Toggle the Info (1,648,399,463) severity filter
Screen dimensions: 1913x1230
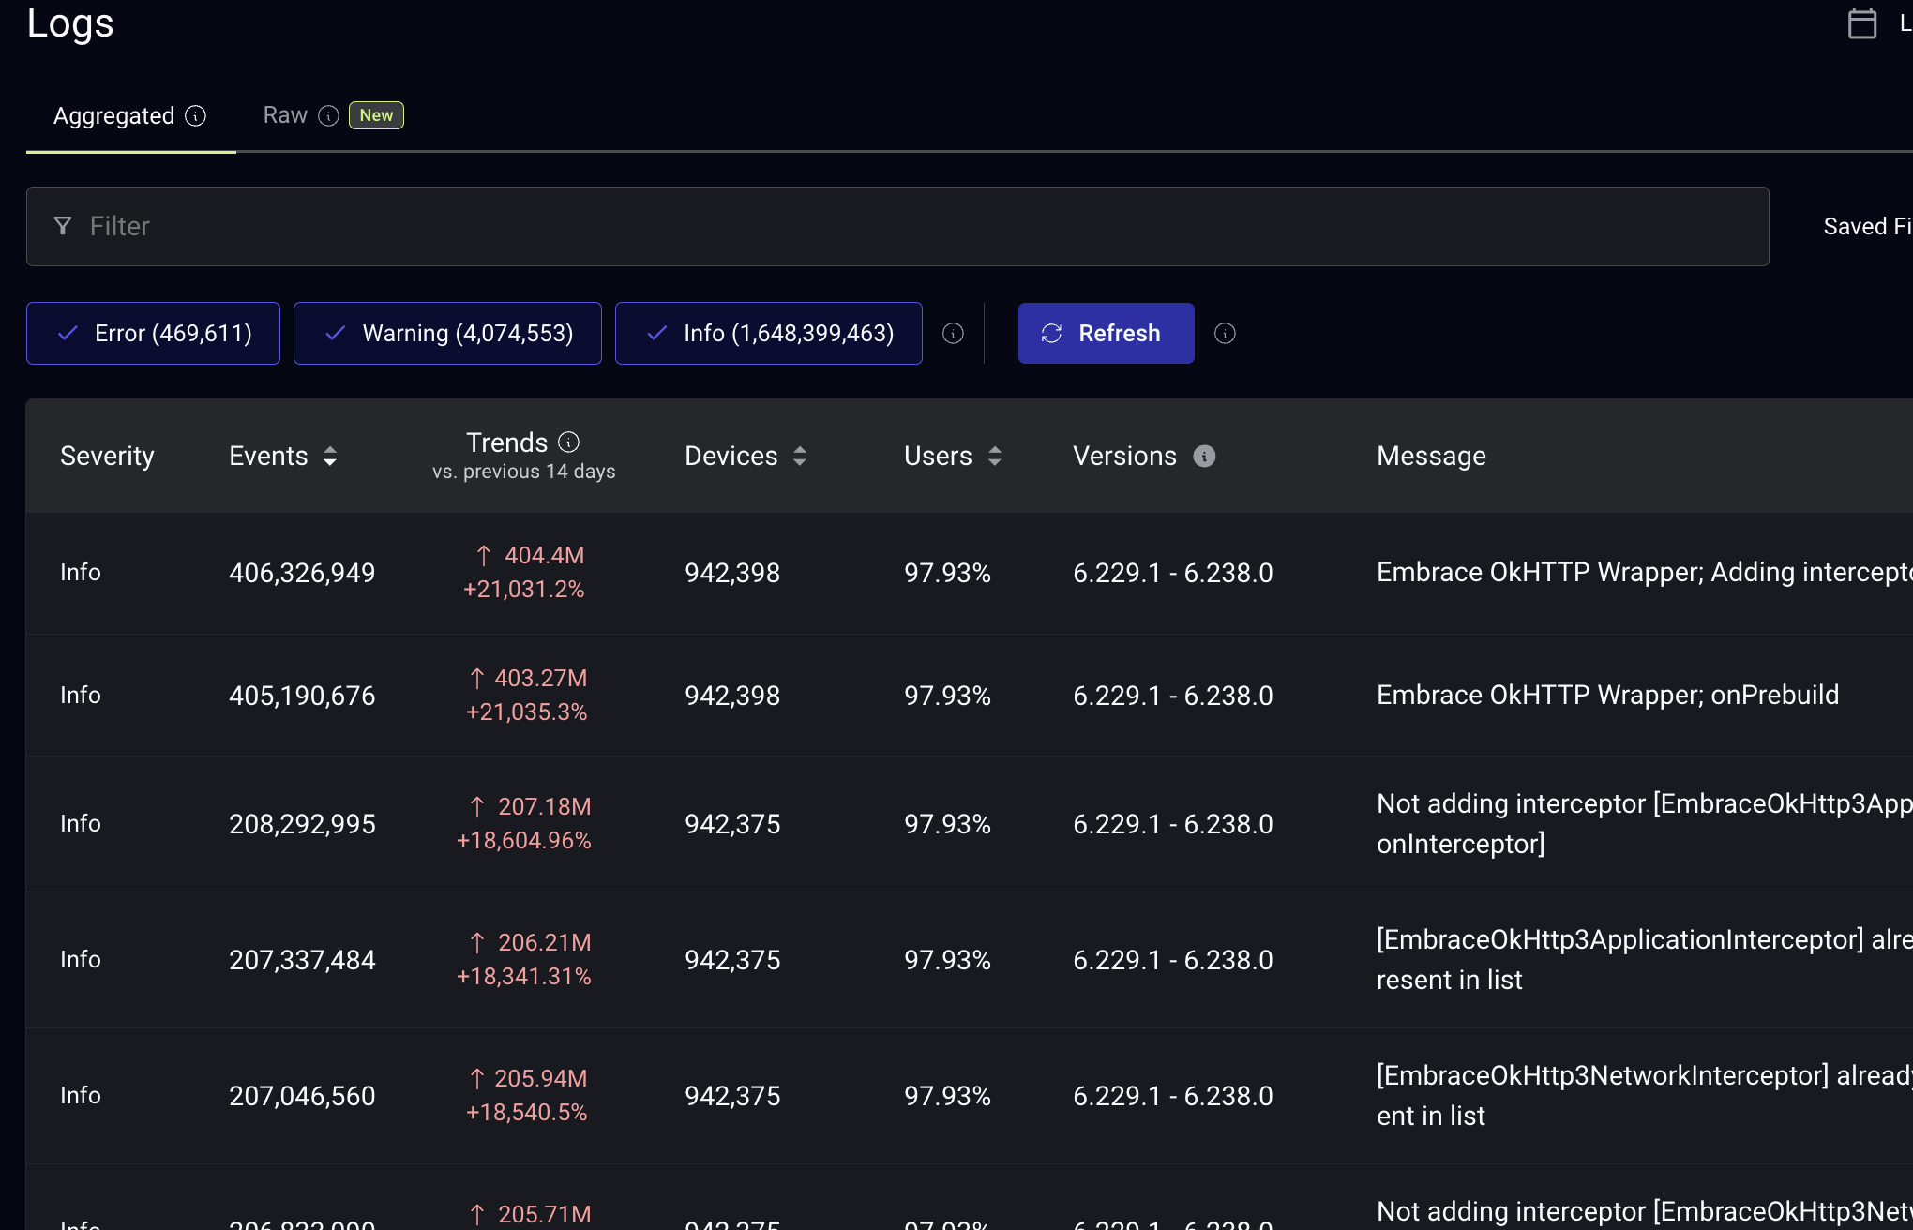click(x=768, y=333)
